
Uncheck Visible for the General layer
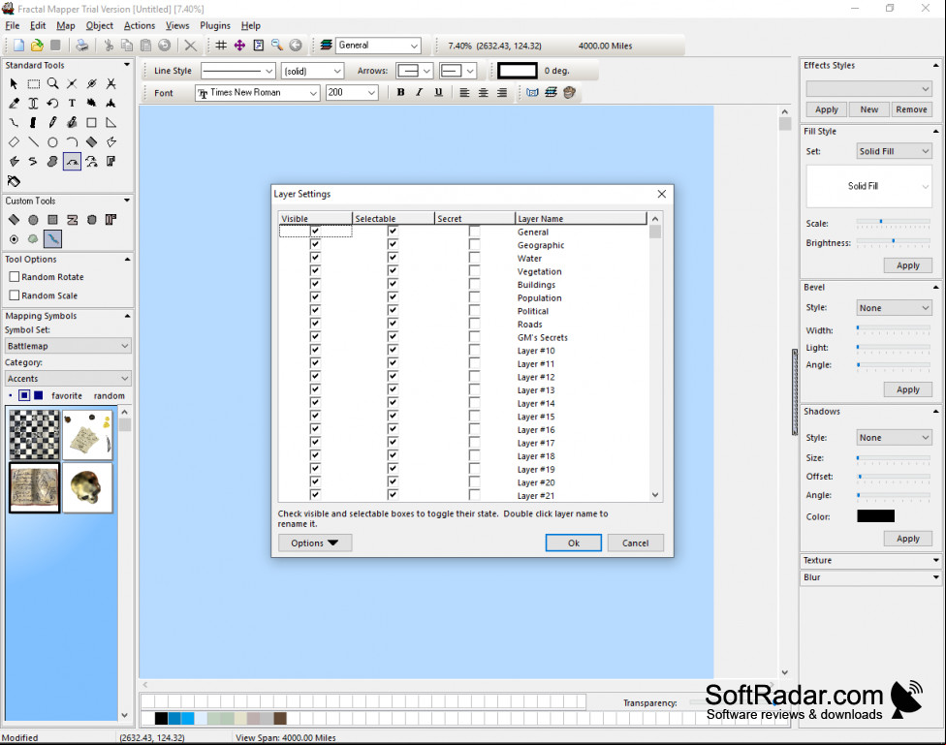click(315, 232)
